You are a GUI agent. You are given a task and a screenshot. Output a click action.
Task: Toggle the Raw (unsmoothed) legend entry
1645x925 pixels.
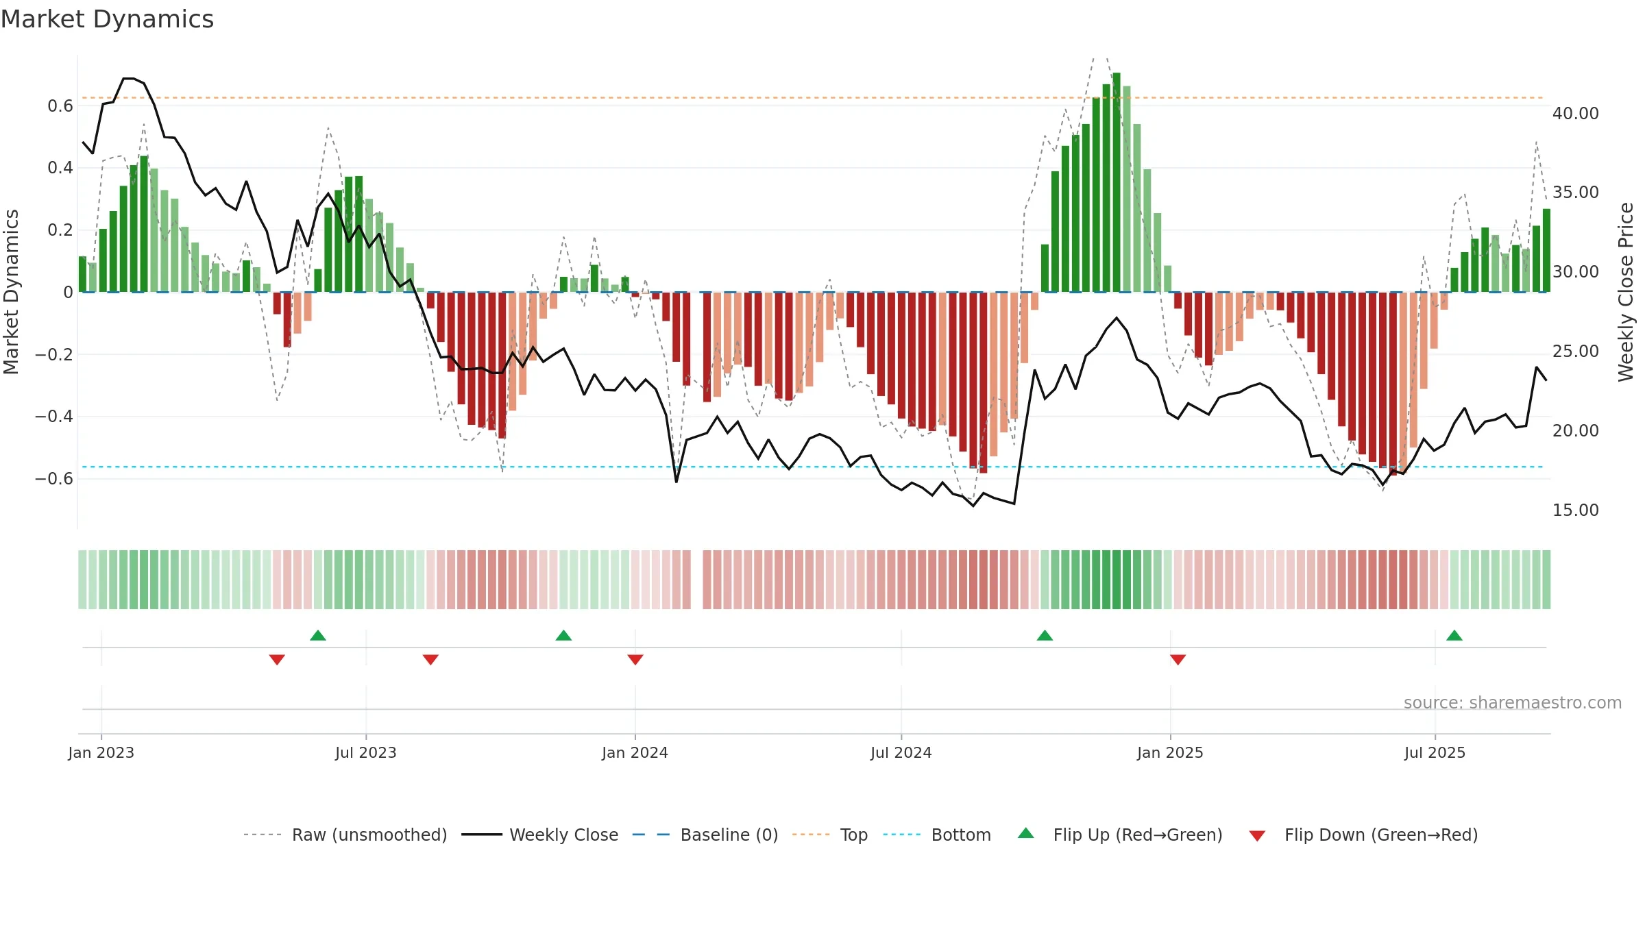pos(345,835)
